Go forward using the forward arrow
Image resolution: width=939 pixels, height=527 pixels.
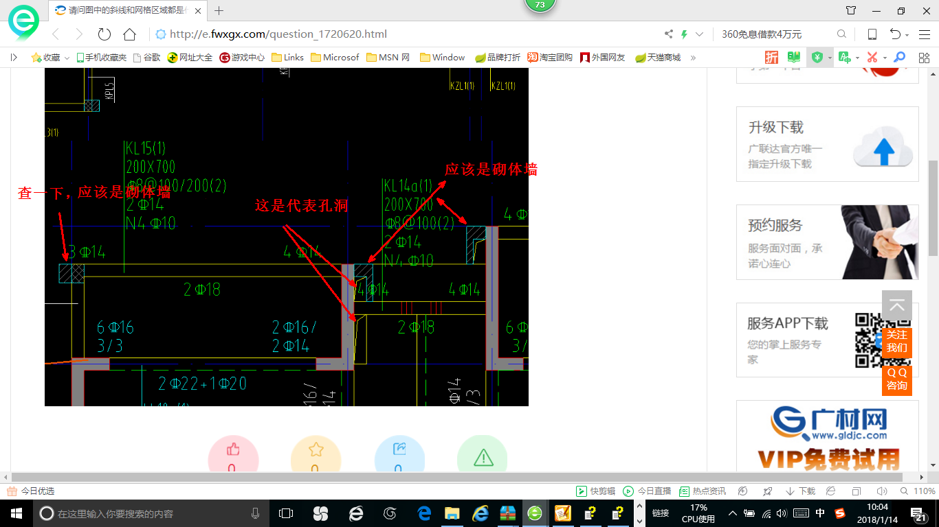coord(79,34)
